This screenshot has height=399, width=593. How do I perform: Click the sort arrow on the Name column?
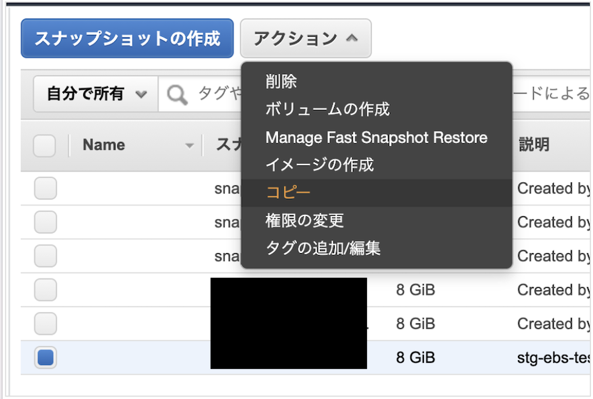tap(188, 145)
